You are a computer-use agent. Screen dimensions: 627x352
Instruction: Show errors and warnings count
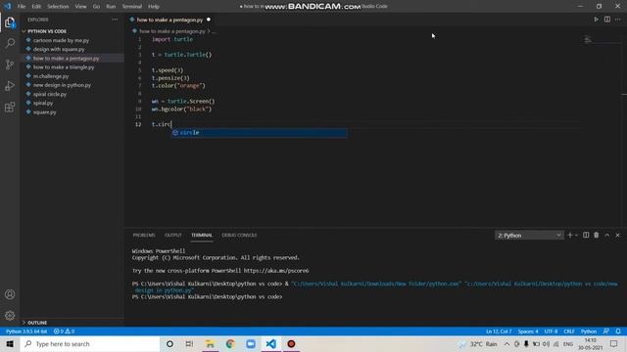pos(64,331)
